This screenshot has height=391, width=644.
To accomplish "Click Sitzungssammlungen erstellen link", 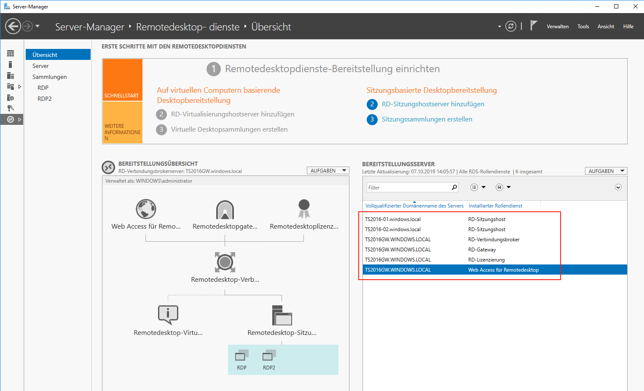I will point(427,119).
